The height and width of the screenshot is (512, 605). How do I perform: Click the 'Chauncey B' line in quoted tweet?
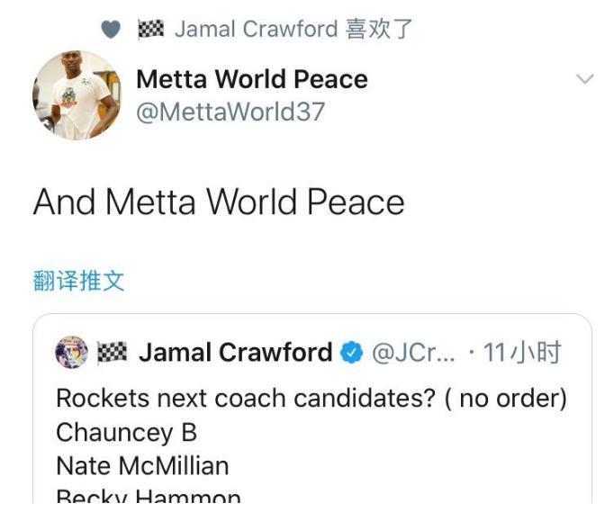tap(127, 432)
